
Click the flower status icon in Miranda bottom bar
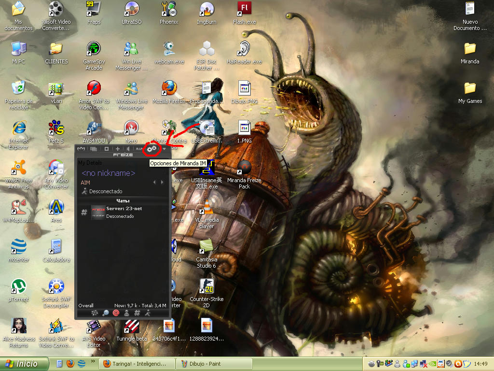(95, 313)
